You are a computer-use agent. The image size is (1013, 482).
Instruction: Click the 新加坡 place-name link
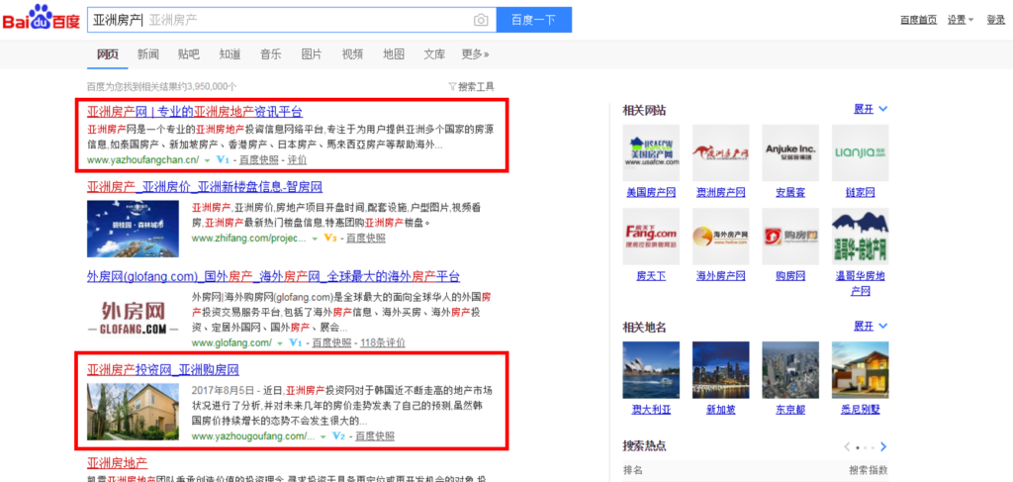tap(721, 411)
